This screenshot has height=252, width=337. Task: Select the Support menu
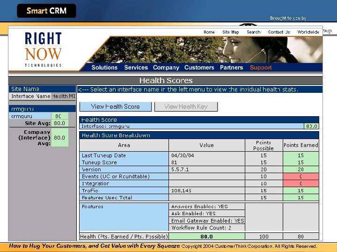pyautogui.click(x=261, y=68)
